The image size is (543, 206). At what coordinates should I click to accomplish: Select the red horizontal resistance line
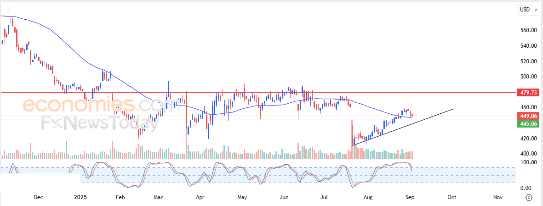[x=258, y=93]
